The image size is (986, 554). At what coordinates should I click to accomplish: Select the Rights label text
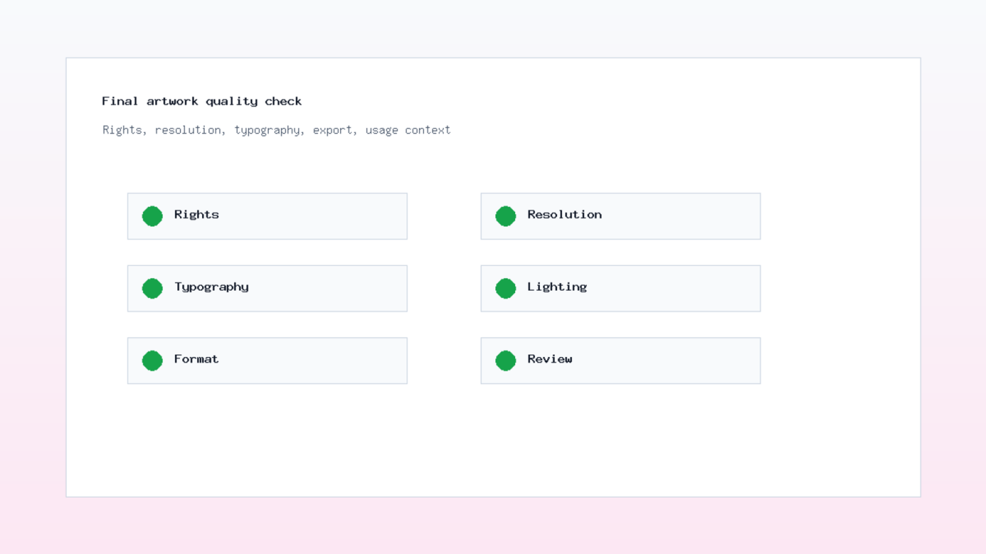pos(197,214)
